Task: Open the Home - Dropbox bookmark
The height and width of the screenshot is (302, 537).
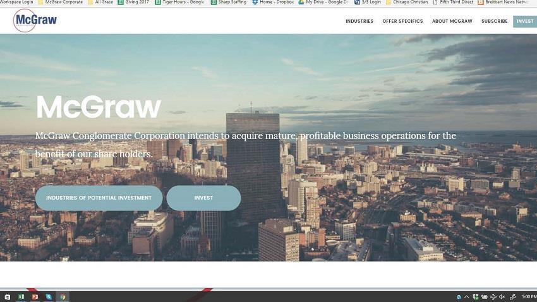Action: coord(273,3)
